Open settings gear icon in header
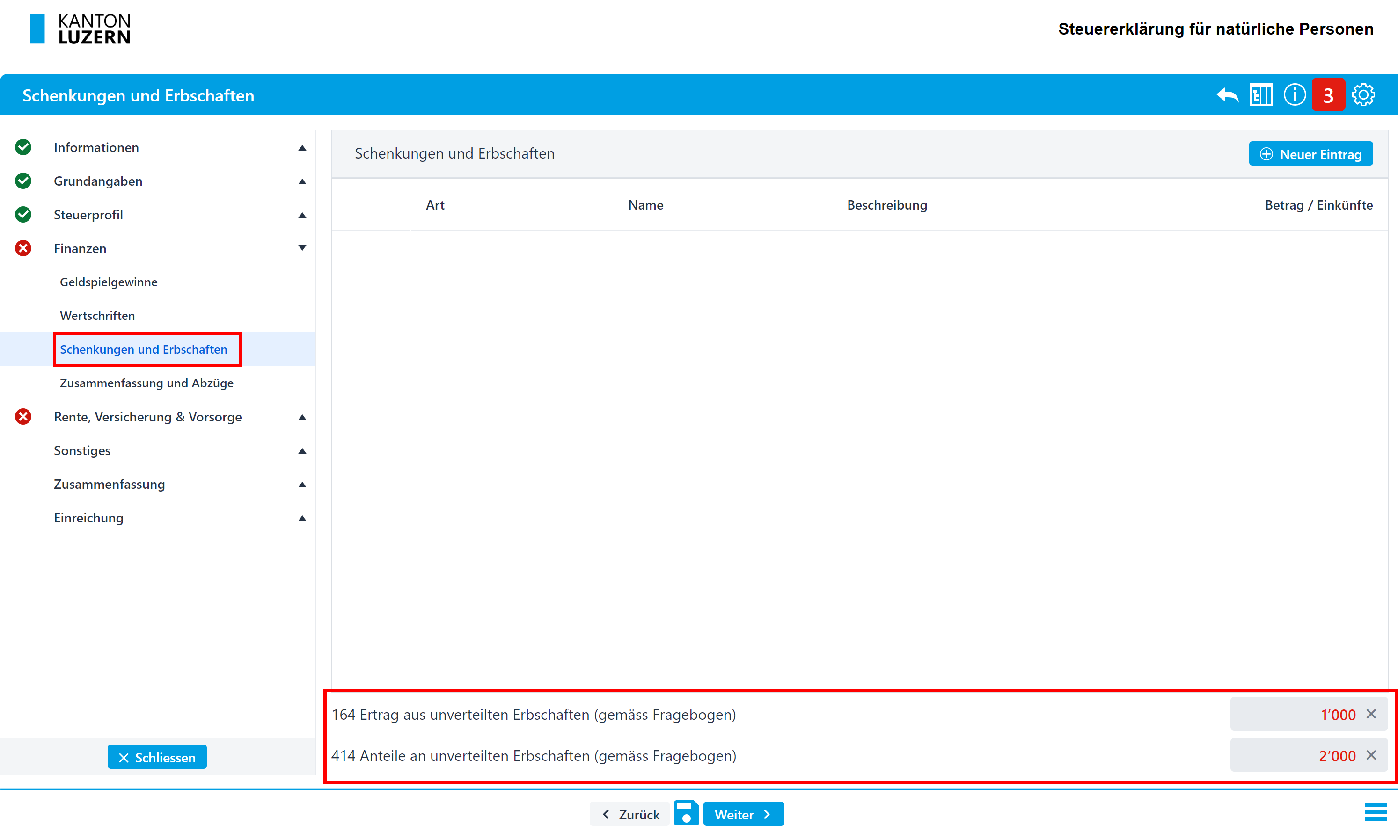 [1362, 95]
